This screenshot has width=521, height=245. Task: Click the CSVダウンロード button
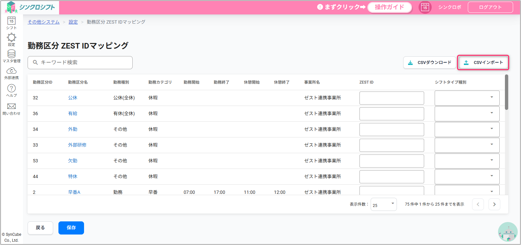[429, 62]
